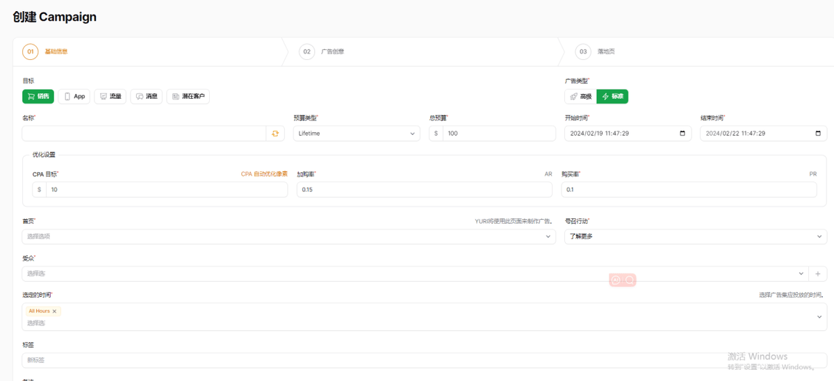Click the 标签 new tag input field

[424, 360]
